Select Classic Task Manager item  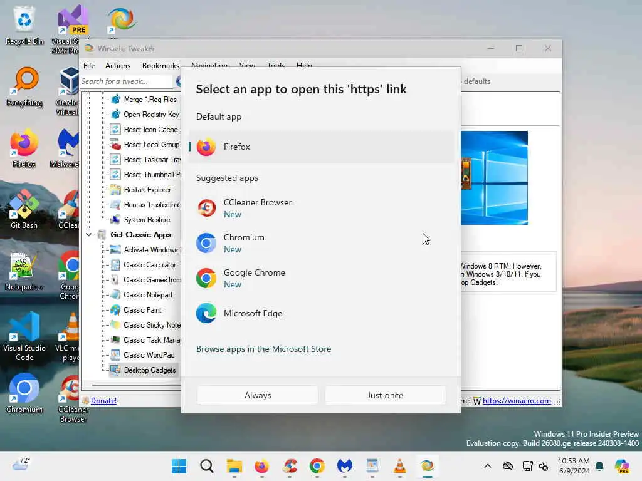pyautogui.click(x=145, y=340)
